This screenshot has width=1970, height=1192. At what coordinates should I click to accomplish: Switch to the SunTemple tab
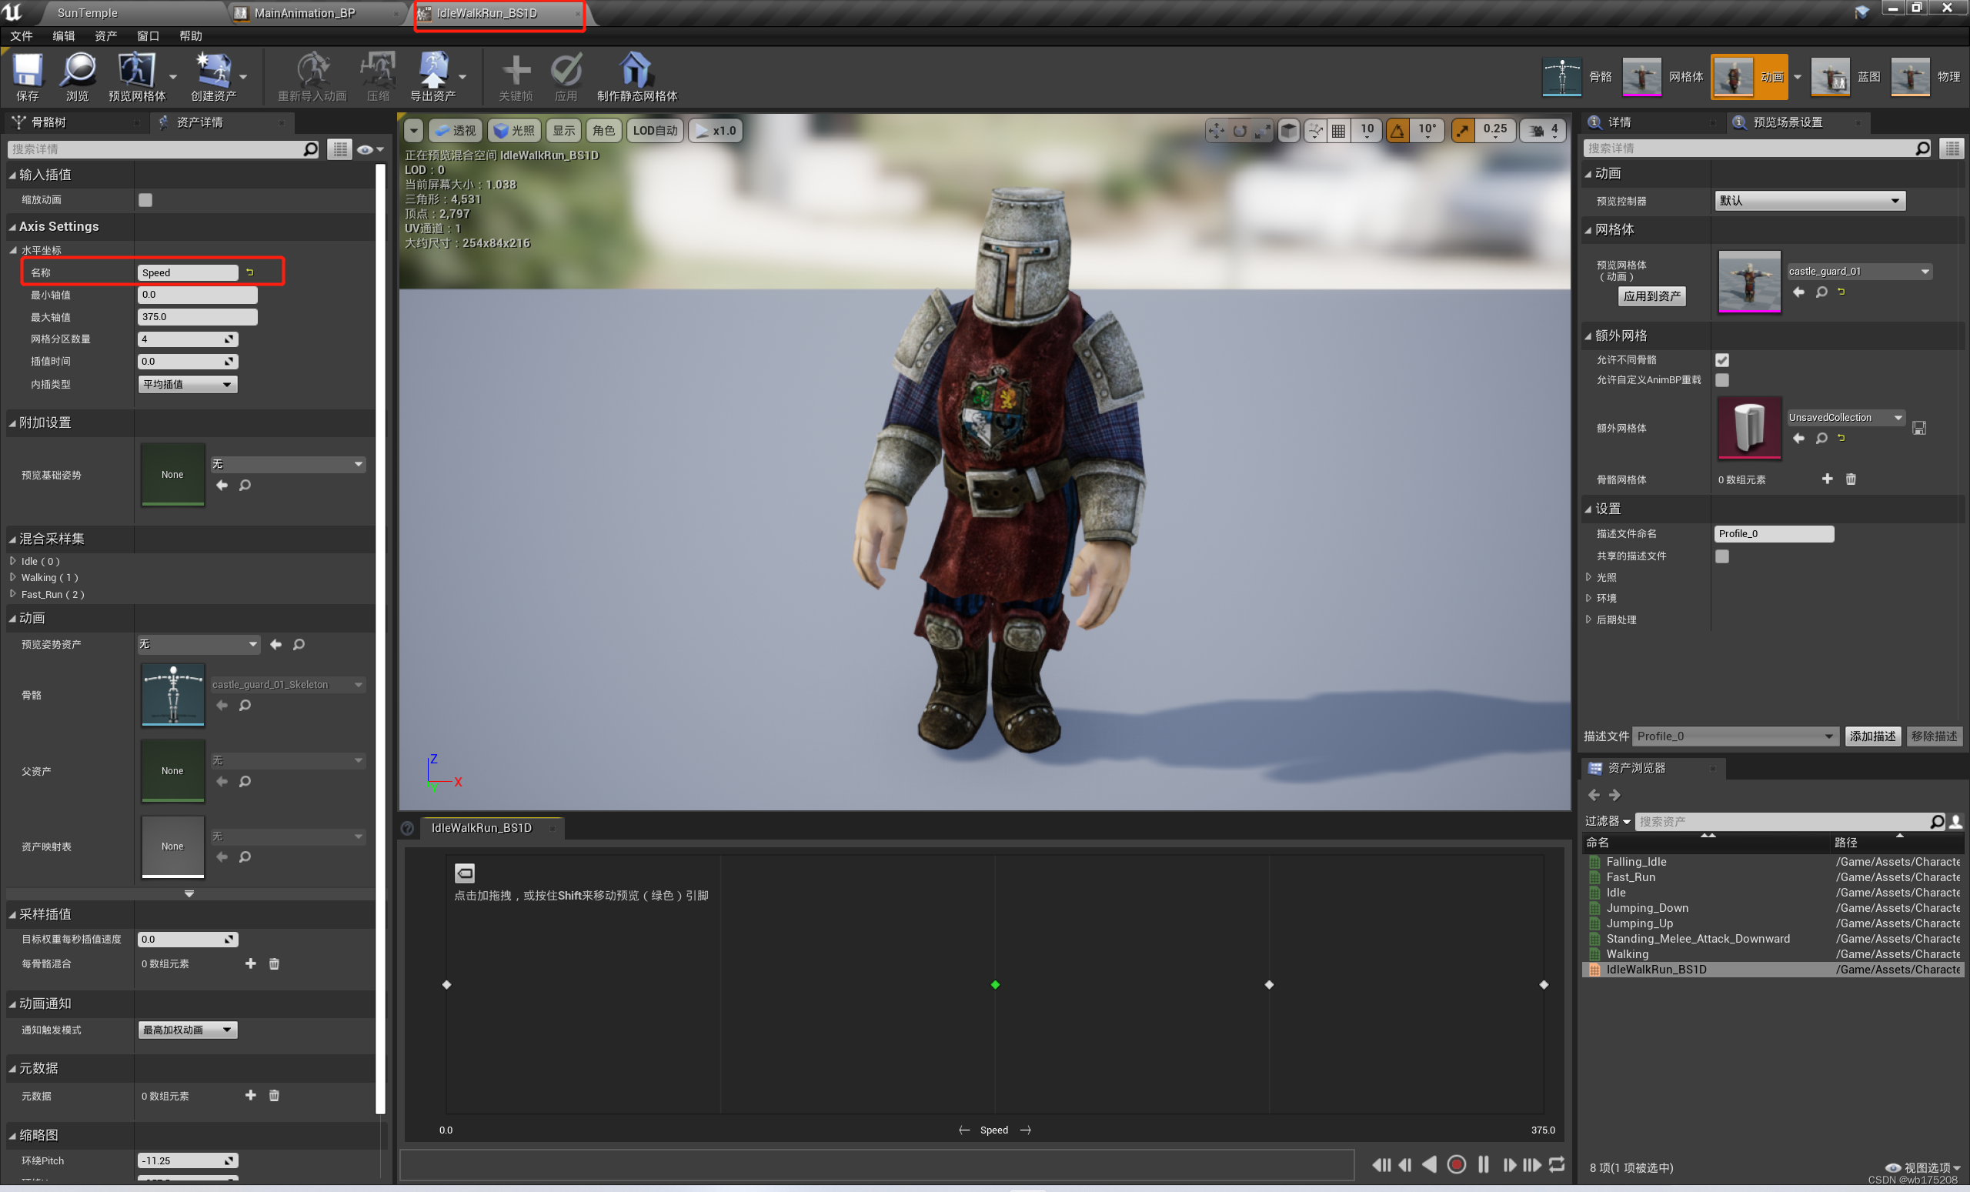tap(87, 13)
